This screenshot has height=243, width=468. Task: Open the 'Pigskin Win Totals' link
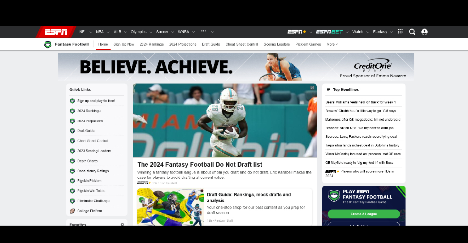(x=91, y=191)
